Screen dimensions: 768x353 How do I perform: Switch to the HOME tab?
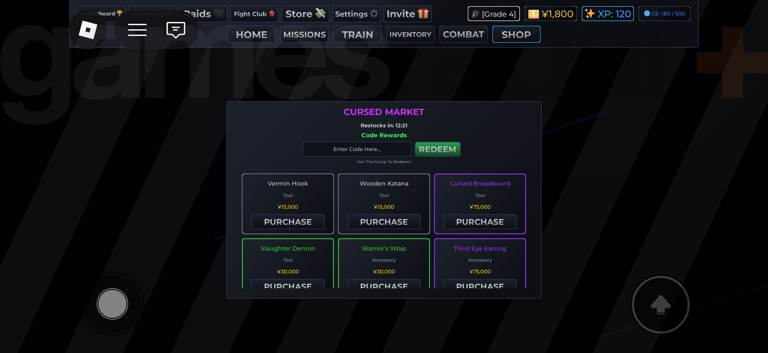click(x=251, y=34)
